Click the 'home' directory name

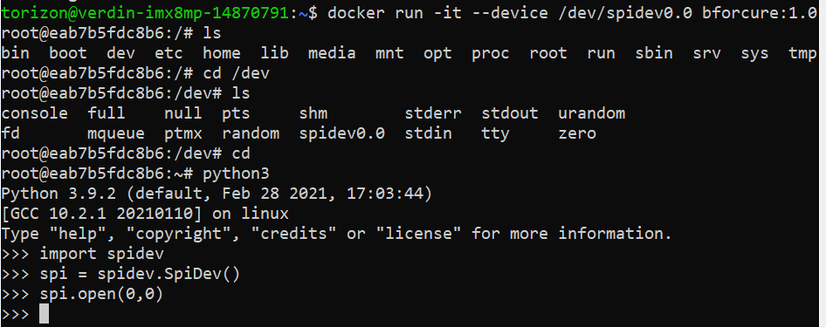coord(222,53)
